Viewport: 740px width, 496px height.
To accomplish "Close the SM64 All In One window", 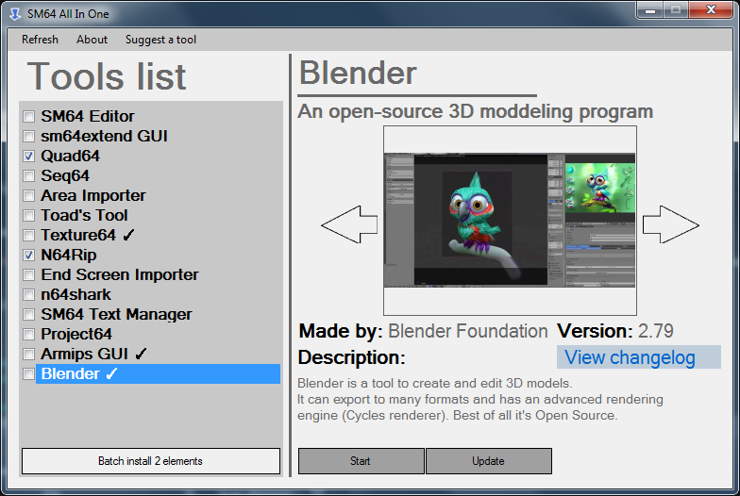I will point(712,10).
